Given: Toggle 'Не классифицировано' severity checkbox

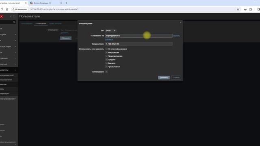Looking at the screenshot, I should (106, 49).
